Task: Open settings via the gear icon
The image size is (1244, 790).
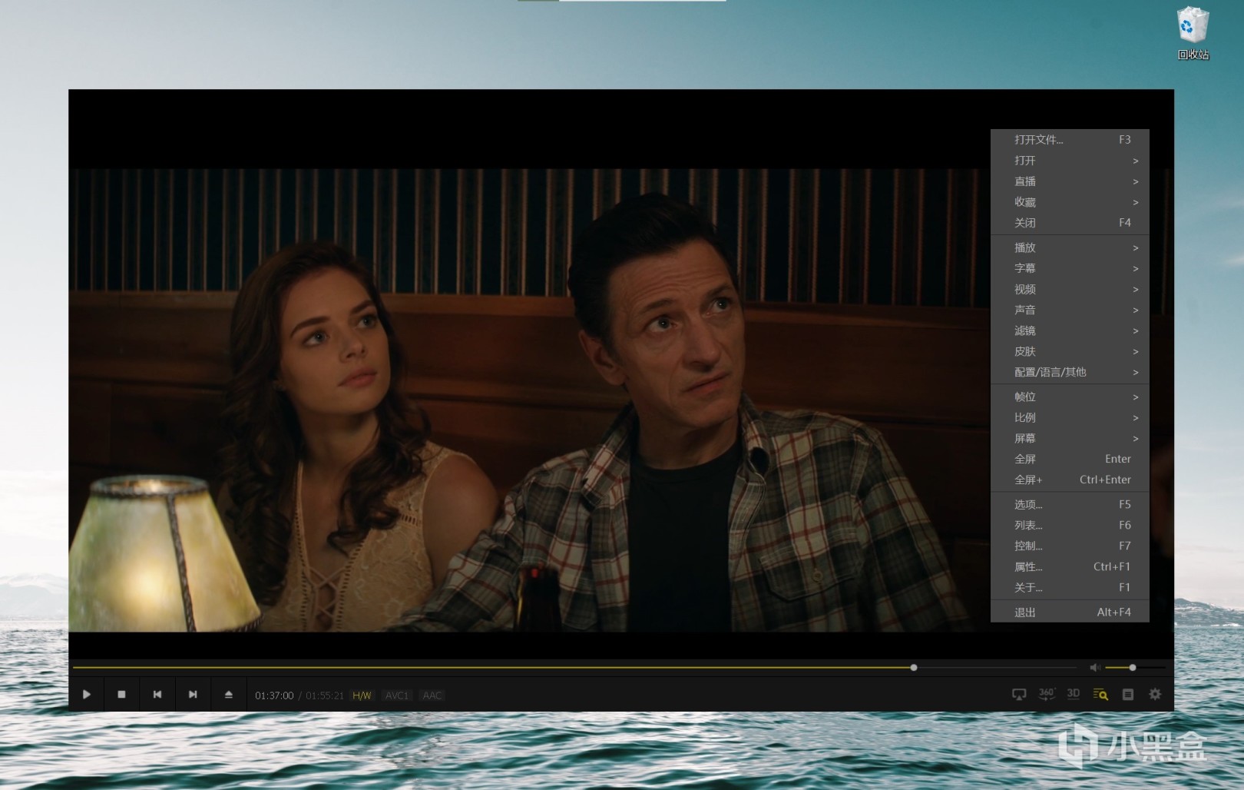Action: tap(1155, 695)
